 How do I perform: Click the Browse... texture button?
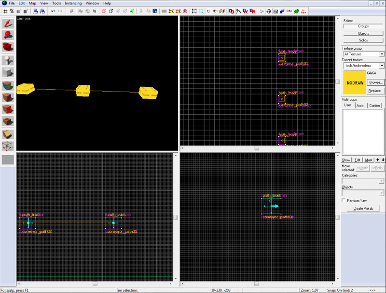click(x=375, y=82)
